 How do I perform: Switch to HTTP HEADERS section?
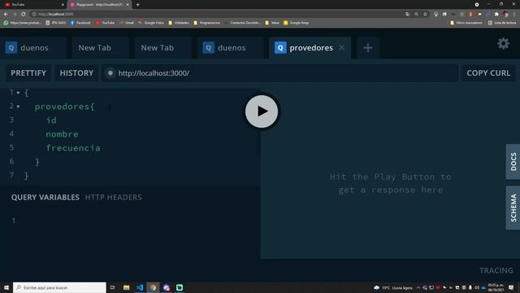coord(113,197)
